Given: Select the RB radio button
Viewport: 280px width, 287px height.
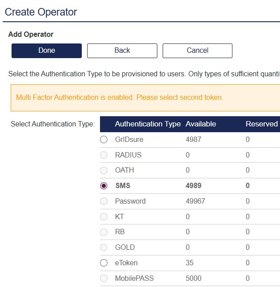Looking at the screenshot, I should click(104, 232).
